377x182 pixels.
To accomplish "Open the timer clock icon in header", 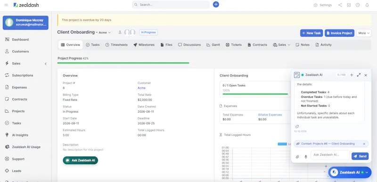I will (x=358, y=5).
